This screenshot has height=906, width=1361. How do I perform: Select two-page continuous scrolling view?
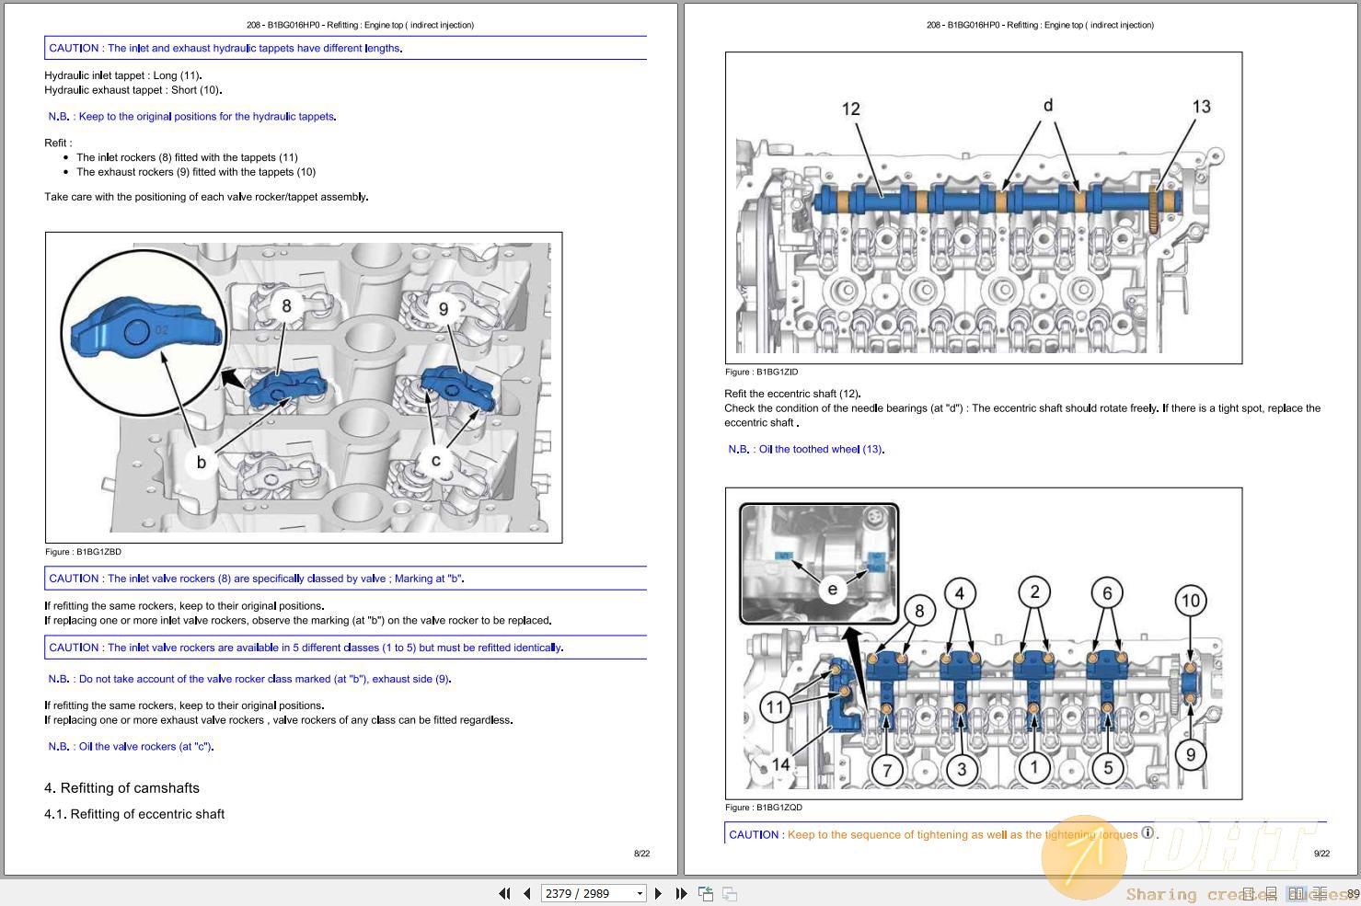click(1320, 894)
